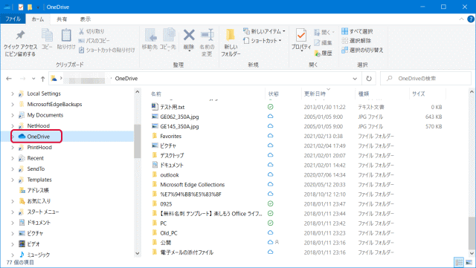
Task: Select Templates in navigation pane
Action: pyautogui.click(x=39, y=180)
